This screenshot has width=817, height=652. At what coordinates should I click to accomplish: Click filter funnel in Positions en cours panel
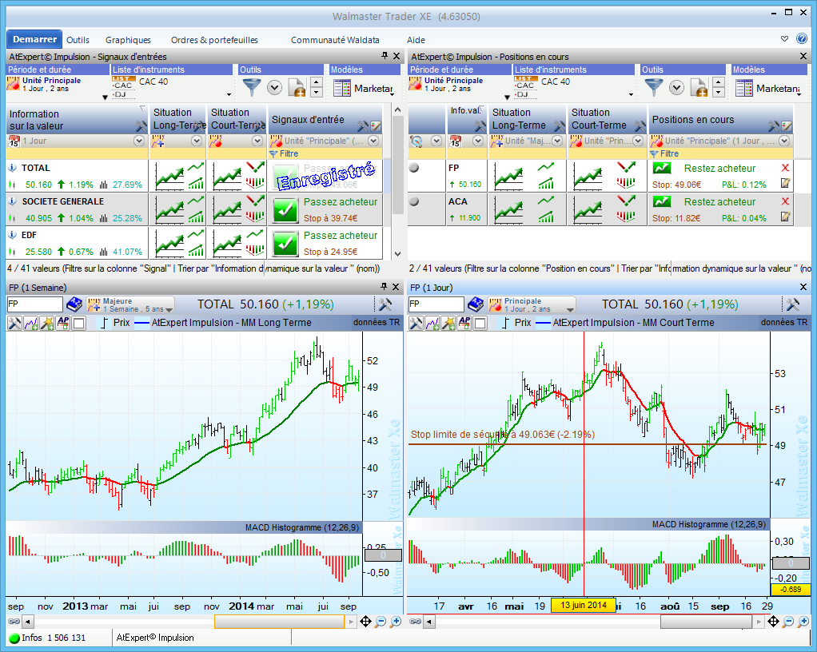pos(654,87)
